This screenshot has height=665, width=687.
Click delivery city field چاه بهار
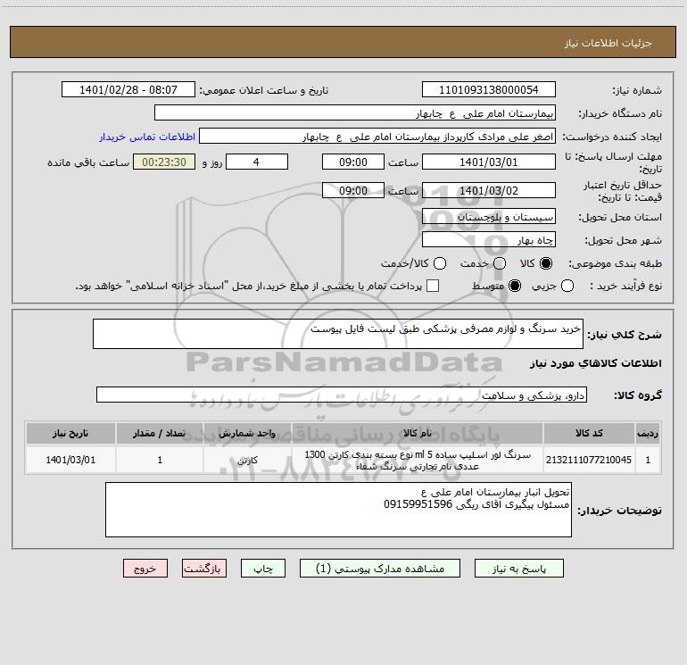pyautogui.click(x=489, y=240)
